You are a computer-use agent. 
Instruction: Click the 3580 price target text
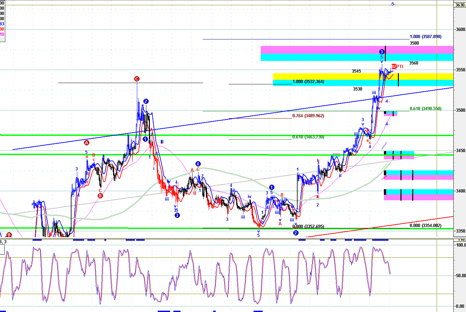[x=414, y=43]
